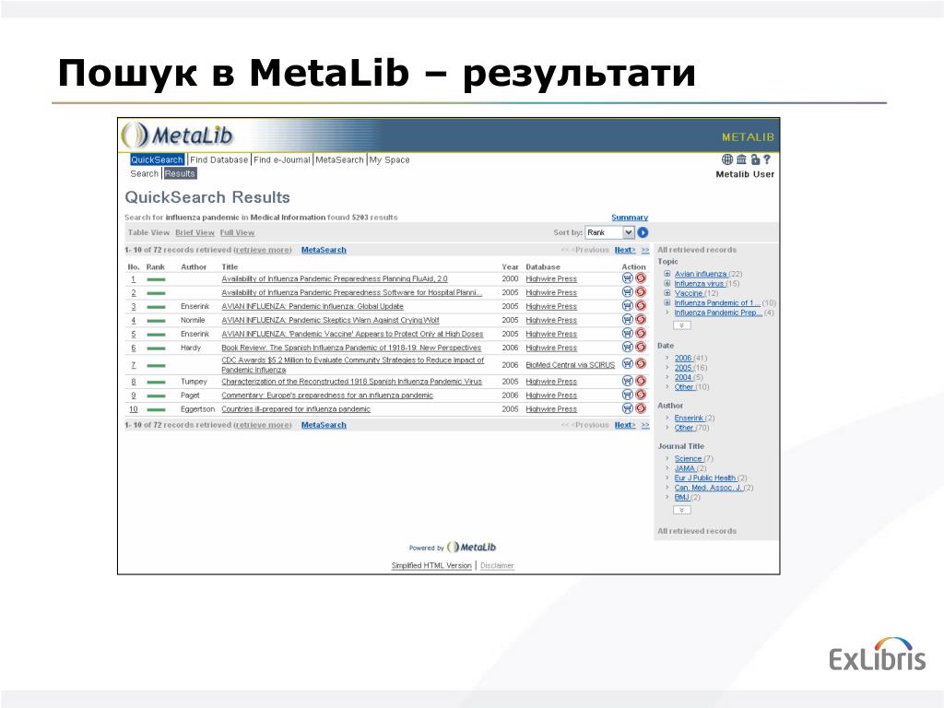
Task: Show more topics with the down chevron
Action: pyautogui.click(x=681, y=325)
